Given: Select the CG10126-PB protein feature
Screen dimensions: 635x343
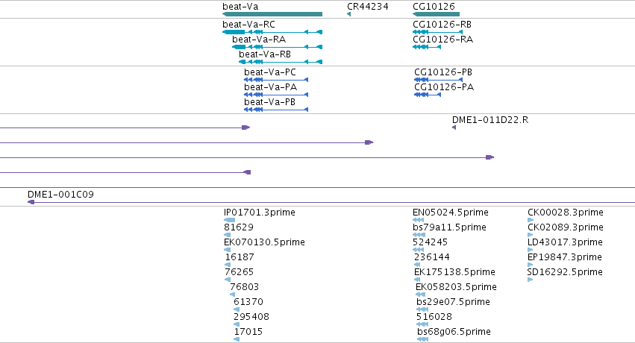Looking at the screenshot, I should tap(438, 80).
